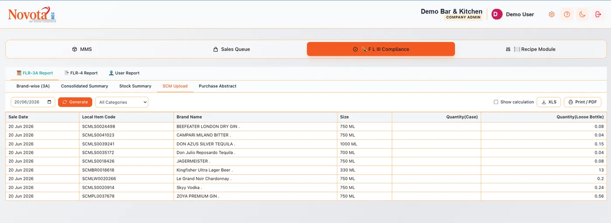Image resolution: width=611 pixels, height=223 pixels.
Task: Click the Brand Name column header
Action: [x=256, y=117]
